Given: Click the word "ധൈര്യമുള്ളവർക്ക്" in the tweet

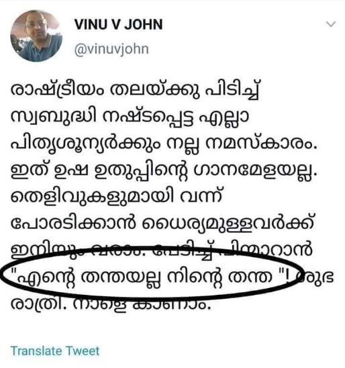Looking at the screenshot, I should point(228,223).
